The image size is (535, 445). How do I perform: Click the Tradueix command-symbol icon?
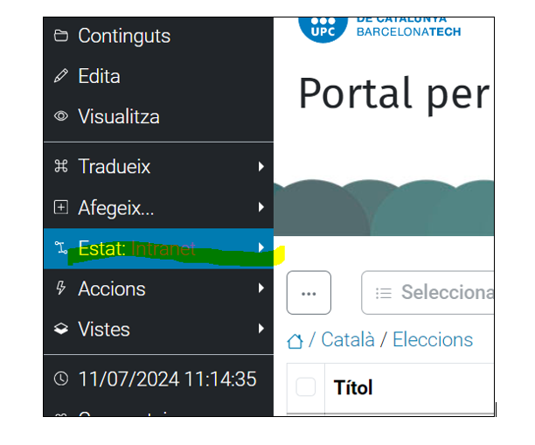[61, 166]
